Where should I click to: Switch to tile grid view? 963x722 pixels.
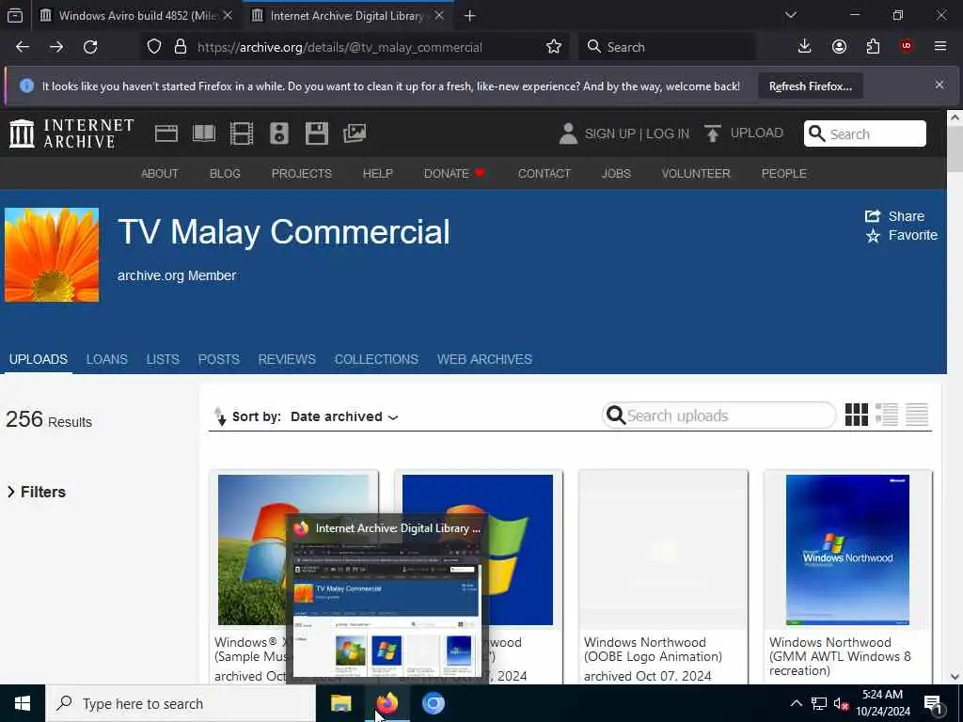point(856,415)
